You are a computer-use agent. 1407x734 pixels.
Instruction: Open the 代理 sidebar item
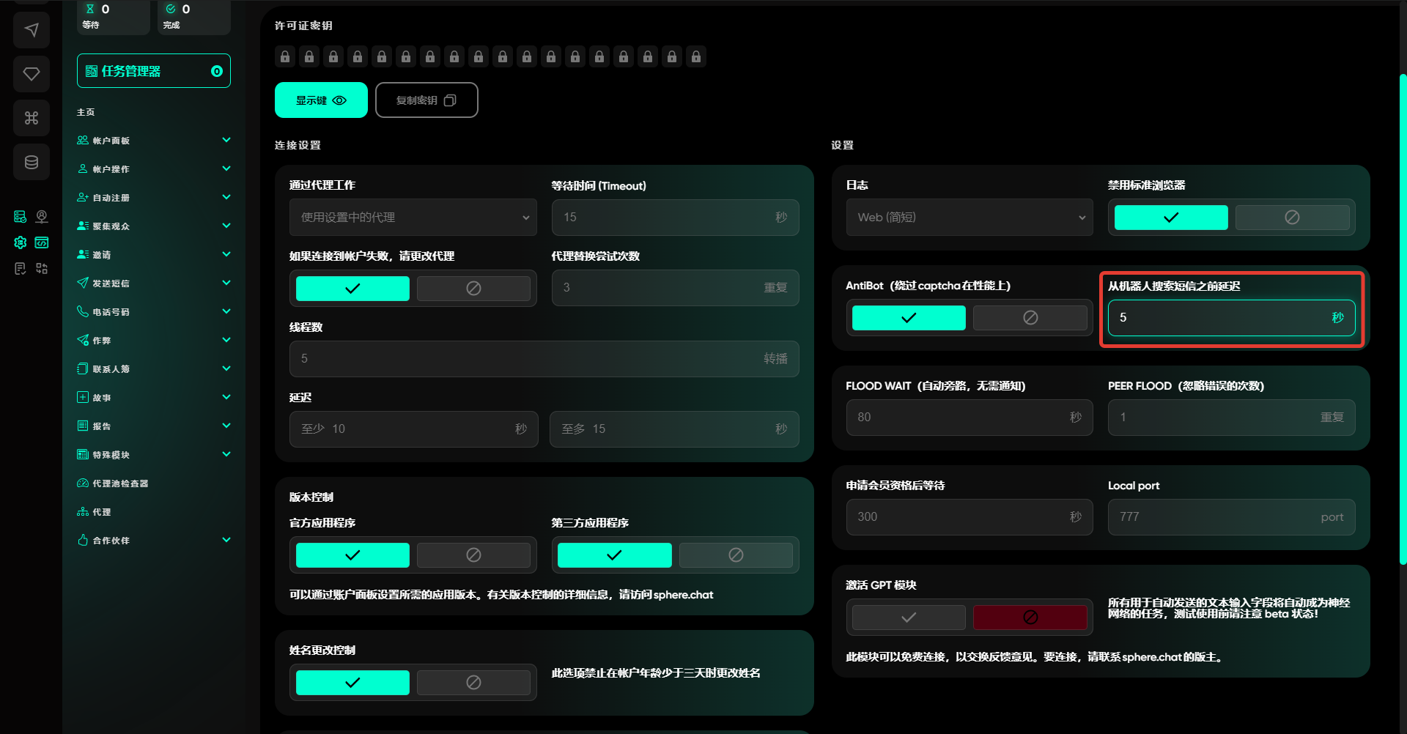click(102, 512)
